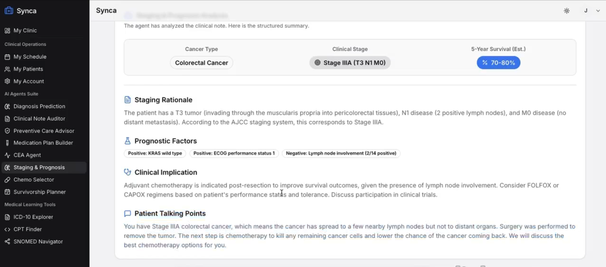The width and height of the screenshot is (606, 267).
Task: Expand the user account dropdown chevron
Action: (598, 11)
